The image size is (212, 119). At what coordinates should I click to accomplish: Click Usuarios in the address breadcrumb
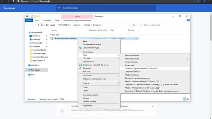pyautogui.click(x=77, y=25)
